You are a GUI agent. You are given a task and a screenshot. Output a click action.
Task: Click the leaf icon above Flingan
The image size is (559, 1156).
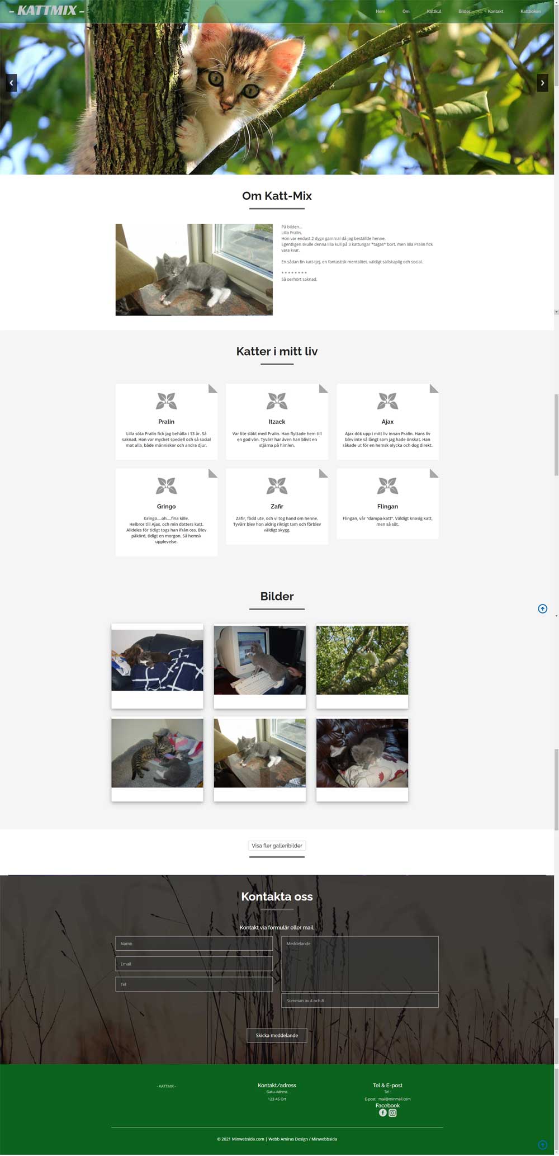tap(387, 485)
